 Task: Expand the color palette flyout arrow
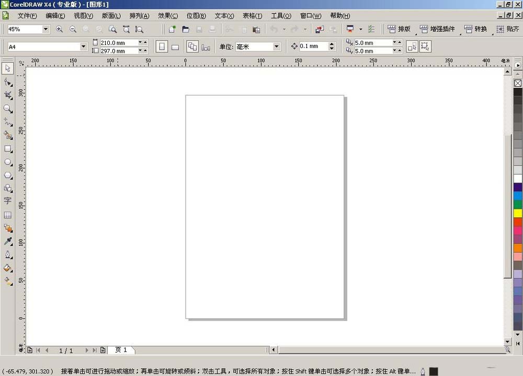click(x=518, y=65)
